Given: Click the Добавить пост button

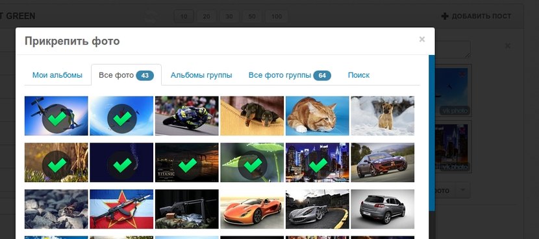Looking at the screenshot, I should [x=477, y=16].
